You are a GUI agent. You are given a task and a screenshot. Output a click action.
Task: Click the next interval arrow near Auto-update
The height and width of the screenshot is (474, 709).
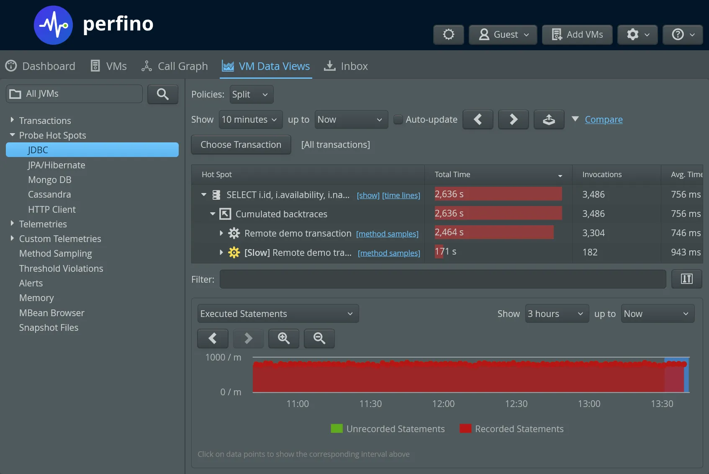(x=513, y=119)
